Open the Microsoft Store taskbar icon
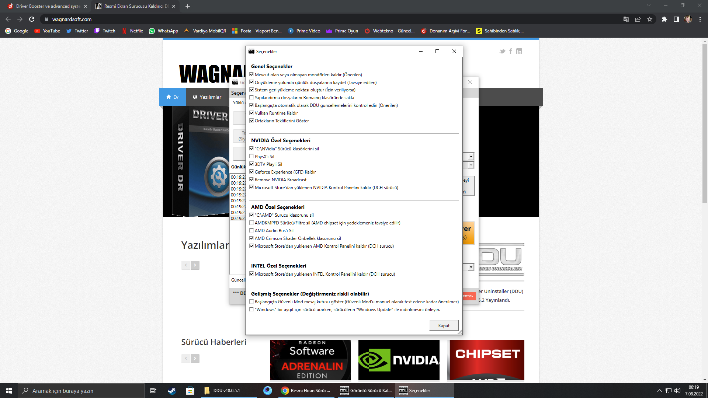The width and height of the screenshot is (708, 398). point(190,391)
